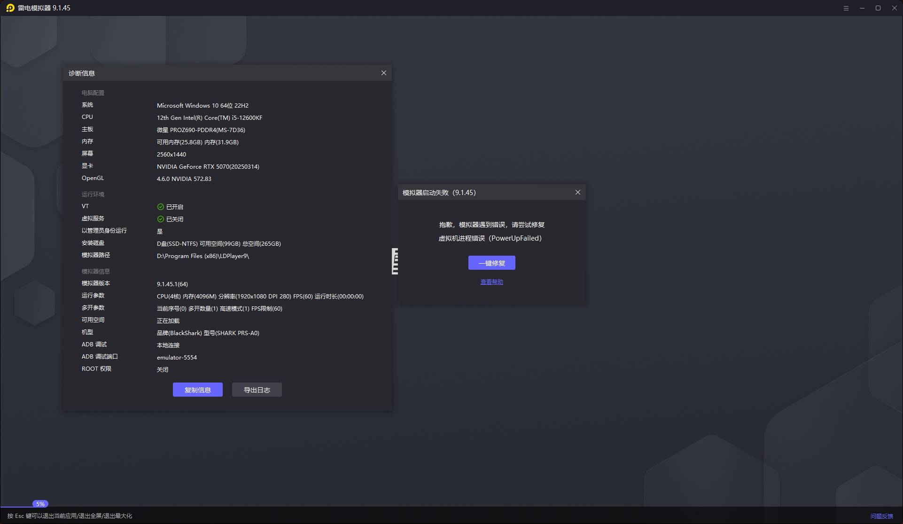Click the 运行环境 section heading
This screenshot has height=524, width=903.
tap(93, 195)
